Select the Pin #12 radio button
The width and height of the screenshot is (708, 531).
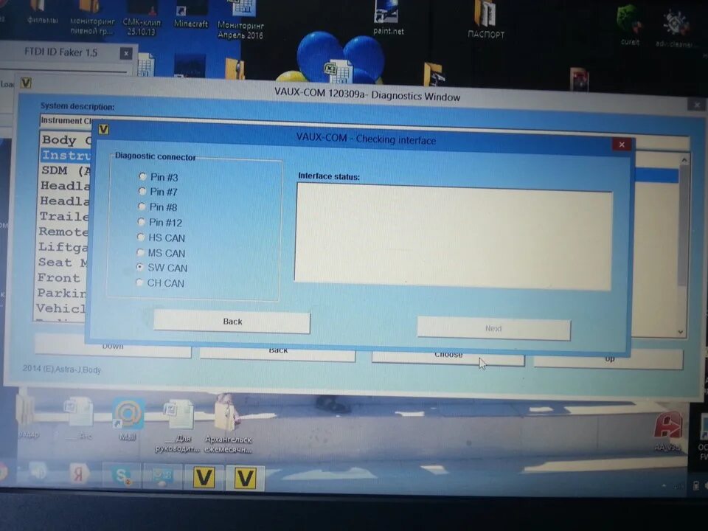point(142,222)
